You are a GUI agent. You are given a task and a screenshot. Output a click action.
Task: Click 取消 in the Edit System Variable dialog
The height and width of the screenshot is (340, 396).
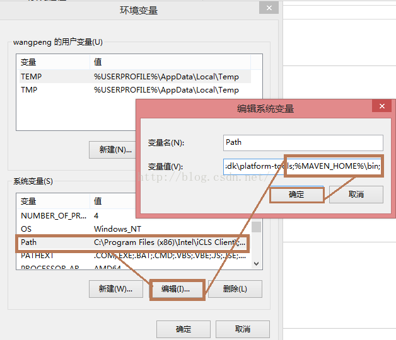tap(356, 195)
